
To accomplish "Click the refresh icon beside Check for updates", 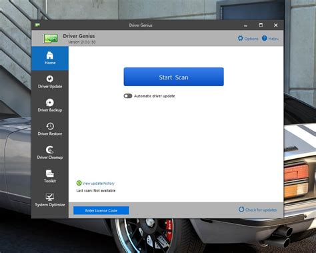I will coord(241,210).
